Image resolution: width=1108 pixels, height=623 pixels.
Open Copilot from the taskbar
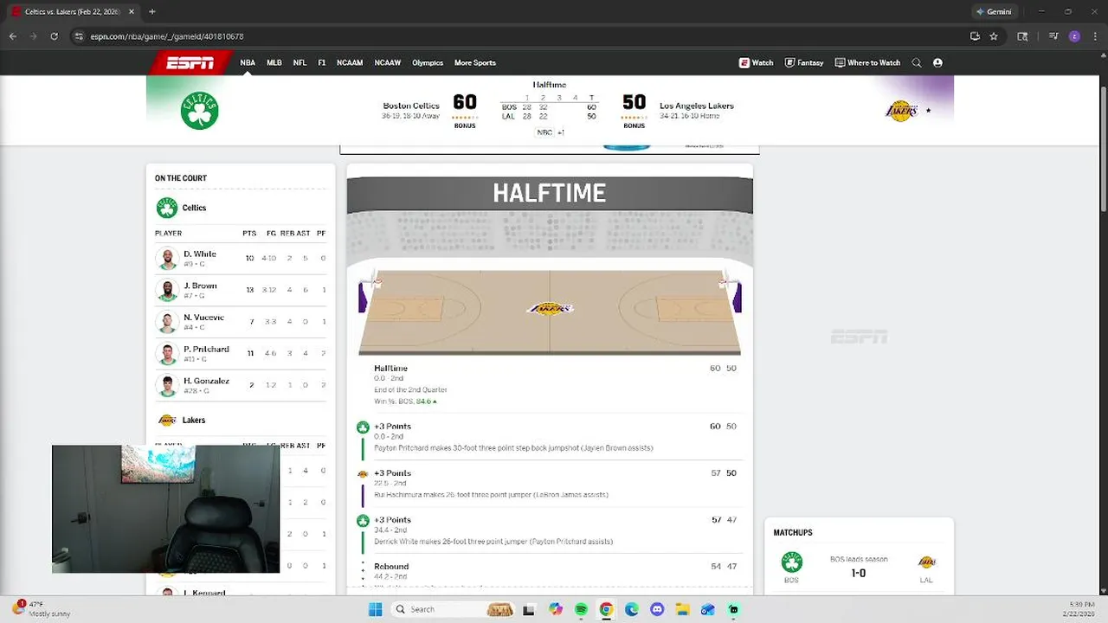pyautogui.click(x=555, y=609)
